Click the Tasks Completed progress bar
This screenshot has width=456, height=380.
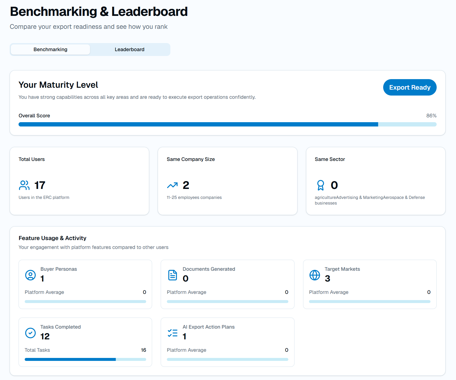[85, 359]
